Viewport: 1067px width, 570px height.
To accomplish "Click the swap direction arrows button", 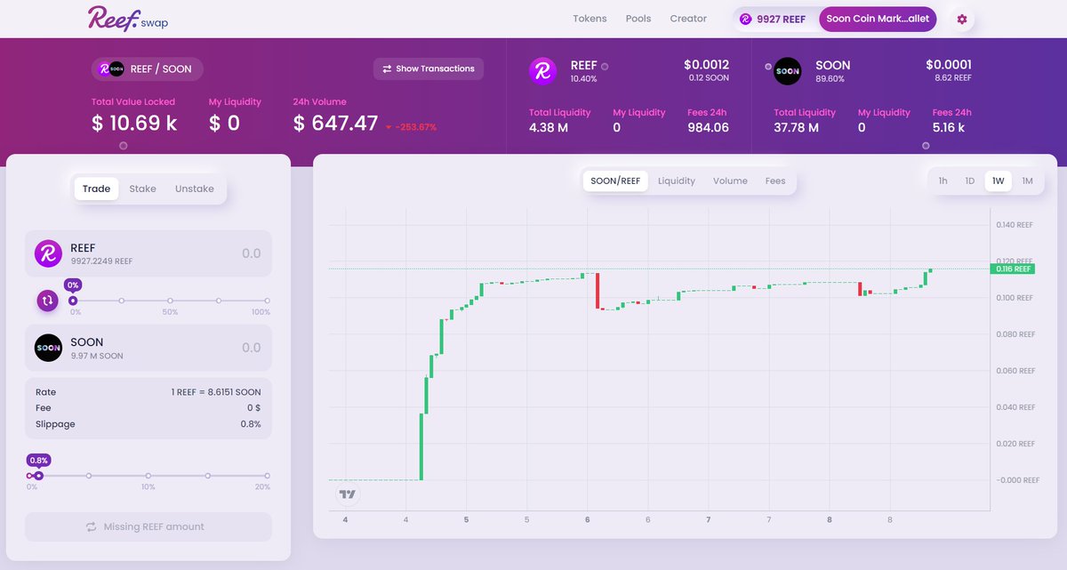I will (48, 301).
